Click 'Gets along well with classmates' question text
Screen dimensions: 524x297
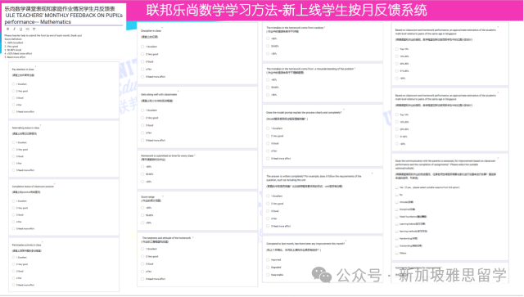[x=159, y=95]
